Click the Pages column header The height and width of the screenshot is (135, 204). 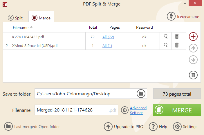(x=115, y=28)
